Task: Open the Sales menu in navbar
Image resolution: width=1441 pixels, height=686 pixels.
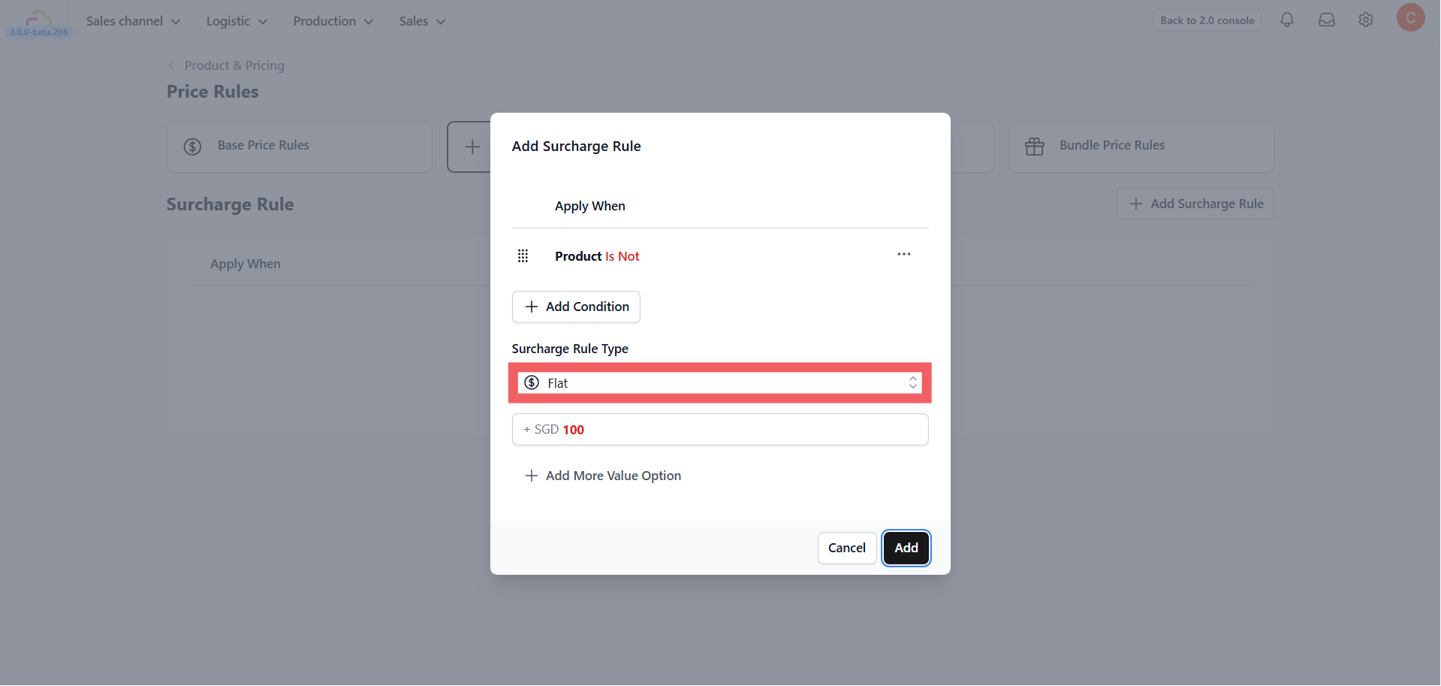Action: (422, 21)
